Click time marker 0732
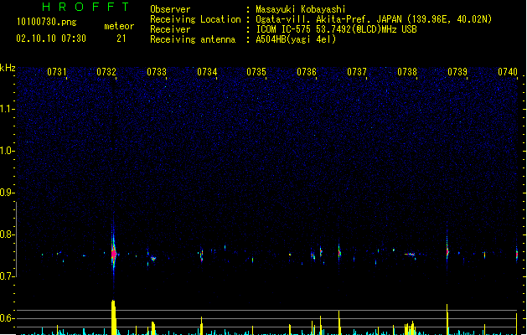This screenshot has height=335, width=527. pyautogui.click(x=106, y=72)
